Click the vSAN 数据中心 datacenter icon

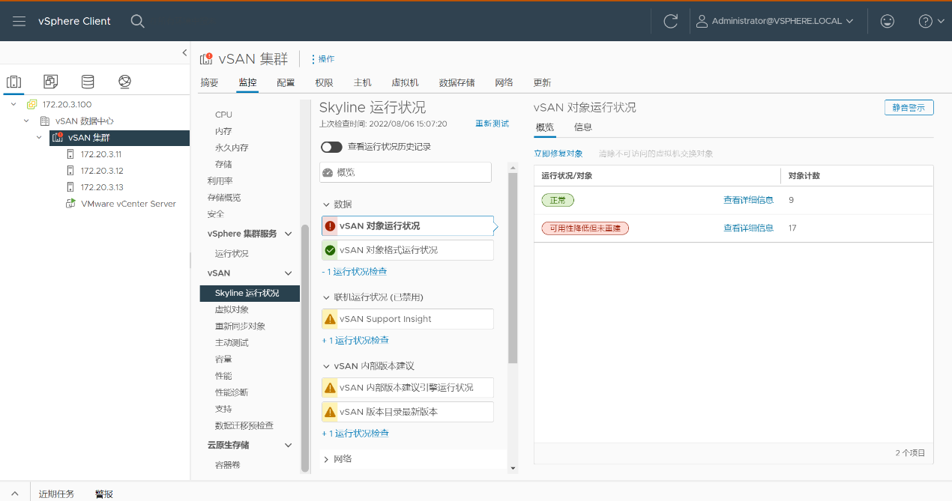click(x=44, y=121)
